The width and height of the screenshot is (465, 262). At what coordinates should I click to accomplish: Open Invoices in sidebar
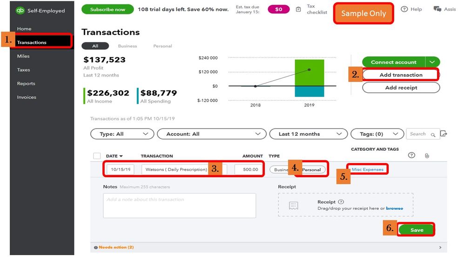tap(27, 97)
